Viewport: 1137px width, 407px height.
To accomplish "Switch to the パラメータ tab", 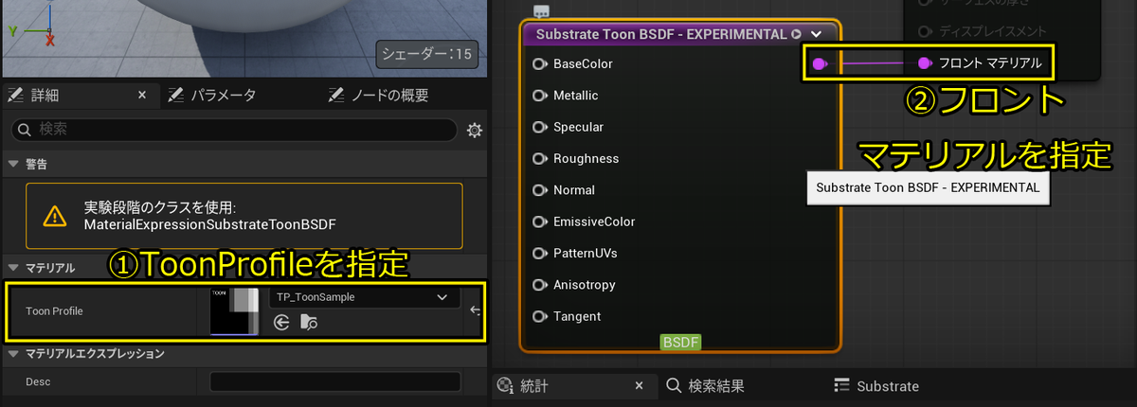I will tap(213, 95).
